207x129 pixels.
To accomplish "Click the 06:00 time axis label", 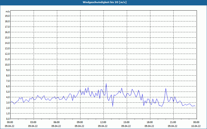I will coord(57,122).
